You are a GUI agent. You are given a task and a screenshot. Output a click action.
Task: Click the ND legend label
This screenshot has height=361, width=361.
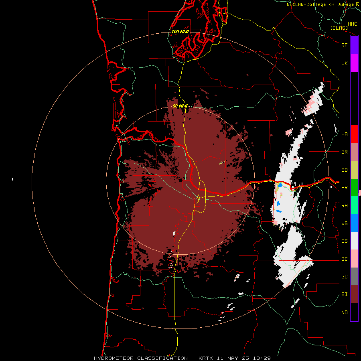click(x=344, y=312)
